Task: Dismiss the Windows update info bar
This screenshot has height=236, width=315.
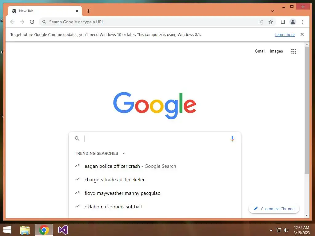Action: coord(302,34)
